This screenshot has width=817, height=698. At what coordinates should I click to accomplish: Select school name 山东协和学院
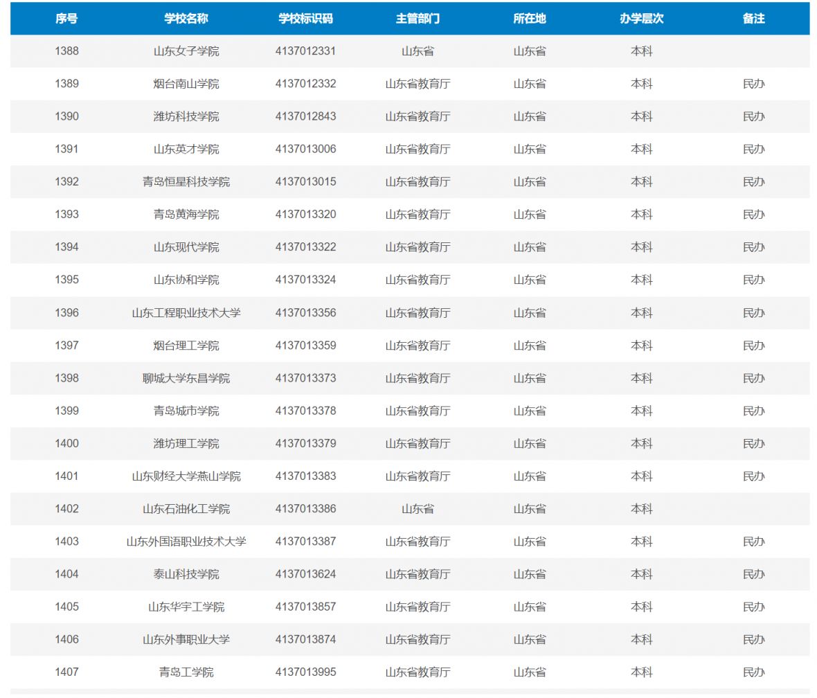point(186,280)
